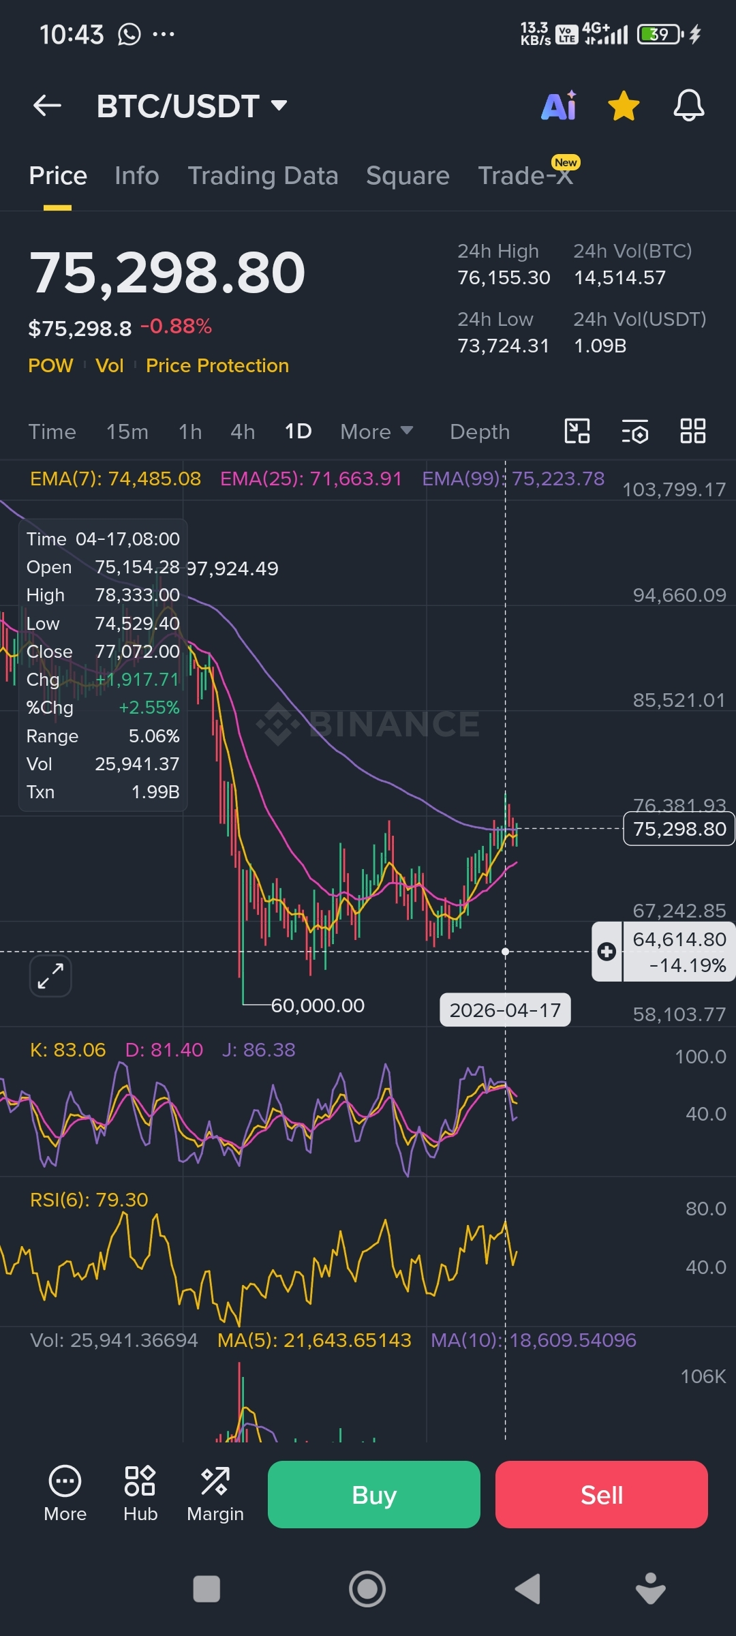Image resolution: width=736 pixels, height=1636 pixels.
Task: Tap the KDJ K: 83.06 label
Action: [x=68, y=1050]
